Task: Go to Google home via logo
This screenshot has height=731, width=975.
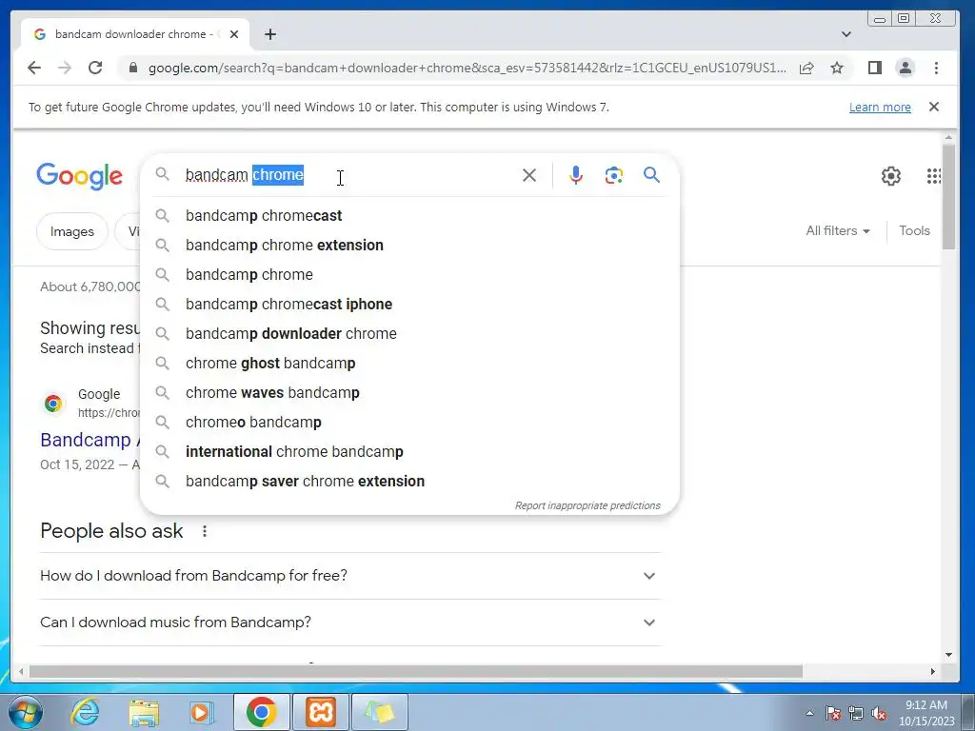Action: click(80, 176)
